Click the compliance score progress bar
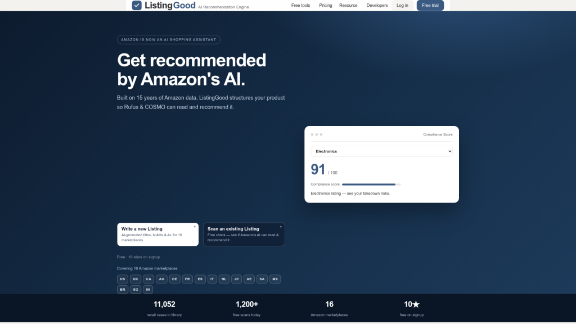The width and height of the screenshot is (576, 324). click(371, 184)
